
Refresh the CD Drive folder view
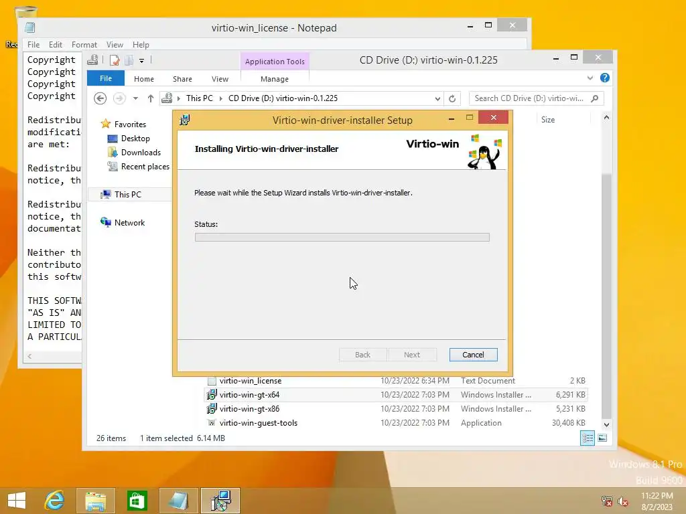click(452, 98)
